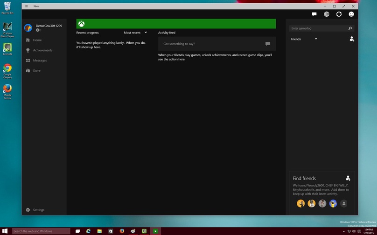Select first orange suggested friend avatar
The height and width of the screenshot is (235, 377).
(x=300, y=203)
